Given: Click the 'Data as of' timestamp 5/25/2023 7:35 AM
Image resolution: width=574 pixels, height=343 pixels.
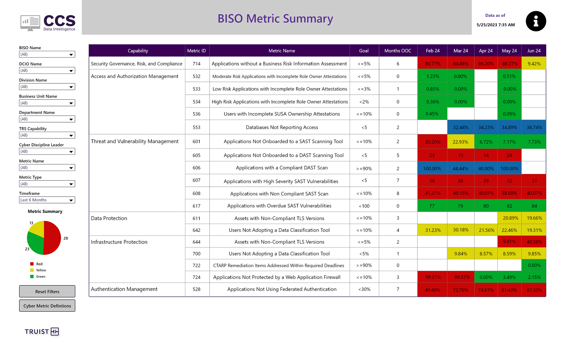Looking at the screenshot, I should [x=496, y=25].
